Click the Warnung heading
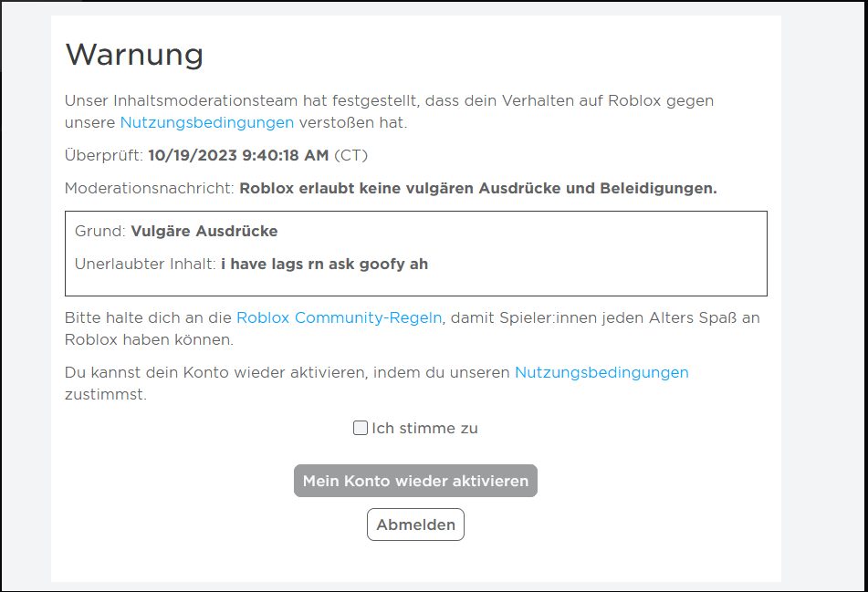This screenshot has width=868, height=592. click(x=134, y=55)
